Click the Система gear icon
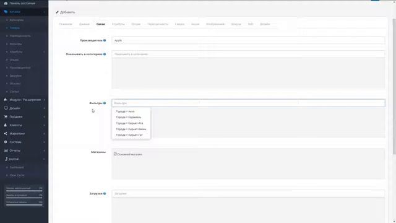 [6, 142]
